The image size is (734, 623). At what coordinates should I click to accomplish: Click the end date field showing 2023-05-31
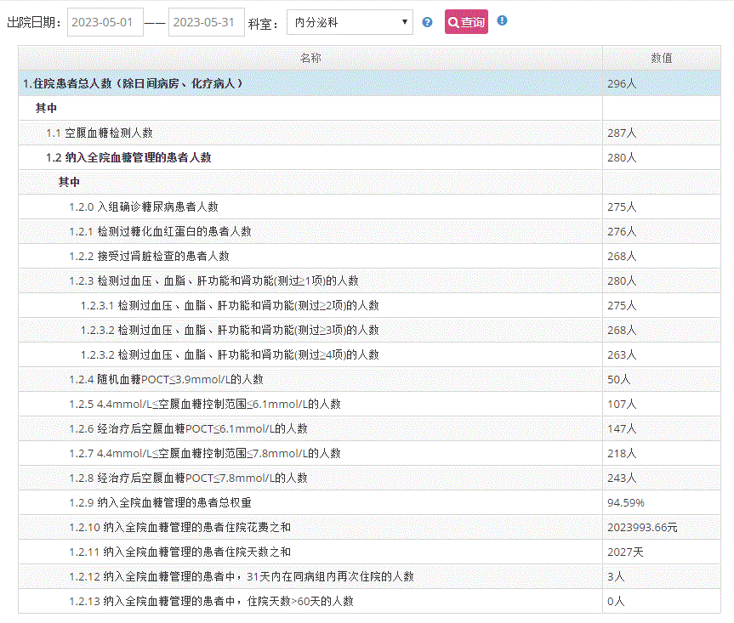point(206,21)
